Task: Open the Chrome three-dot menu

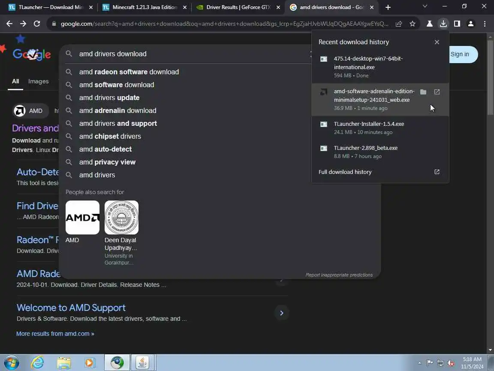Action: [485, 24]
